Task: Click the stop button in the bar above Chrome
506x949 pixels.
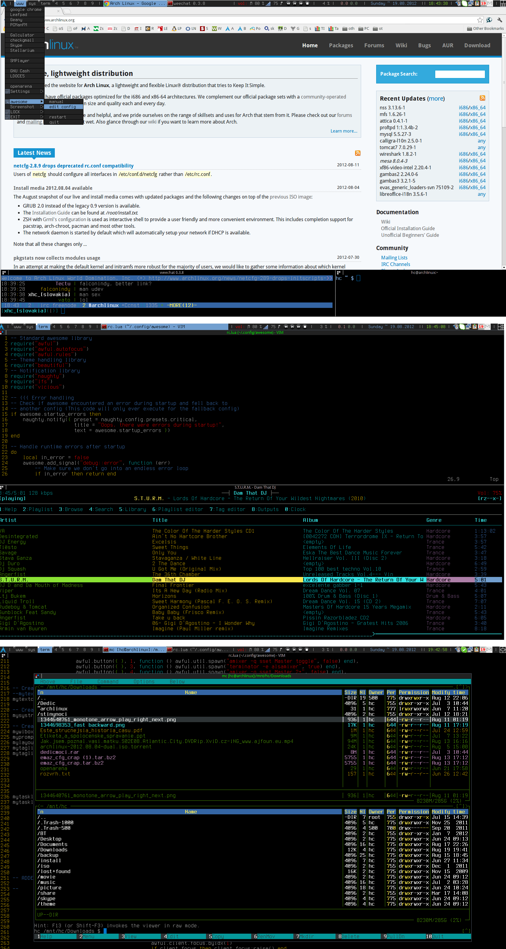Action: coord(307,3)
